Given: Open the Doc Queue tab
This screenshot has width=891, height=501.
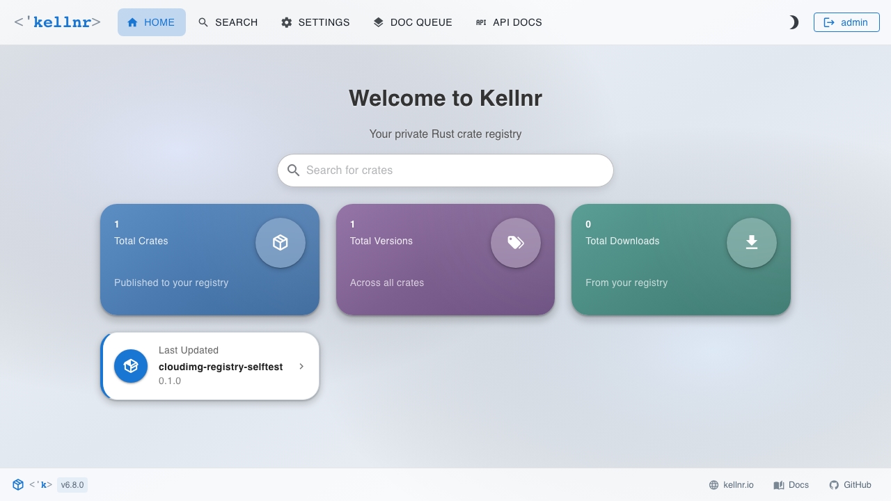Looking at the screenshot, I should click(x=413, y=22).
